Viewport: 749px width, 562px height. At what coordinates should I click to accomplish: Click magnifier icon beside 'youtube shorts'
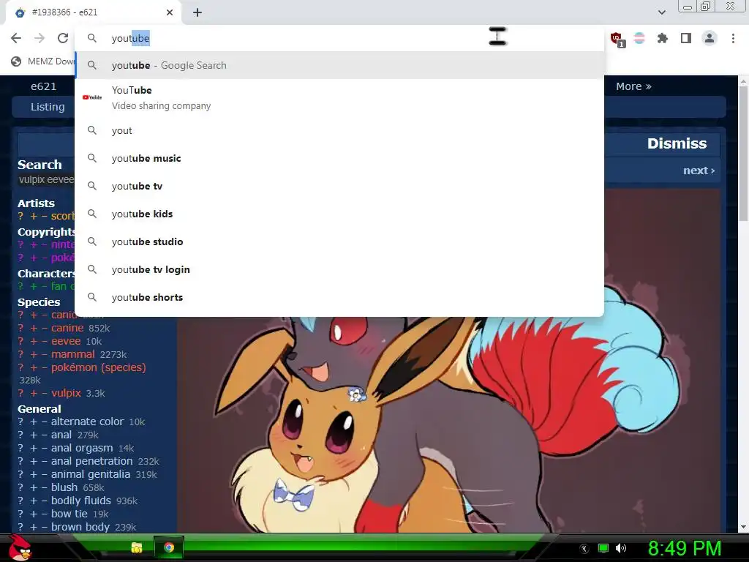point(92,297)
